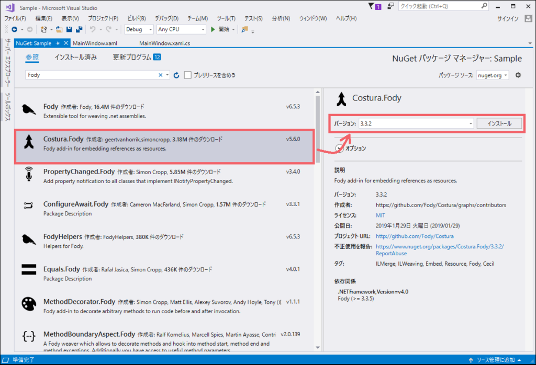Screen dimensions: 536x365
Task: Open the search history dropdown arrow
Action: click(x=167, y=75)
